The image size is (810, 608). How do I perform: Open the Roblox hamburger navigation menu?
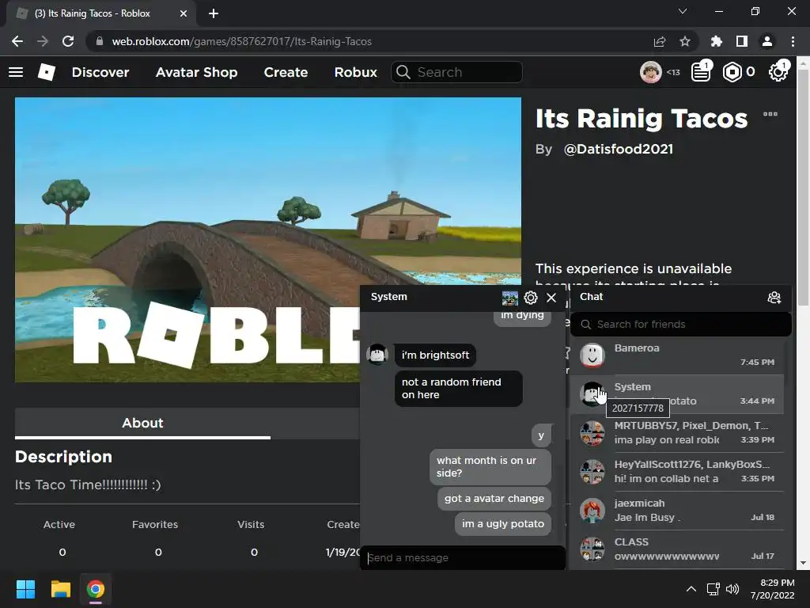click(x=16, y=72)
